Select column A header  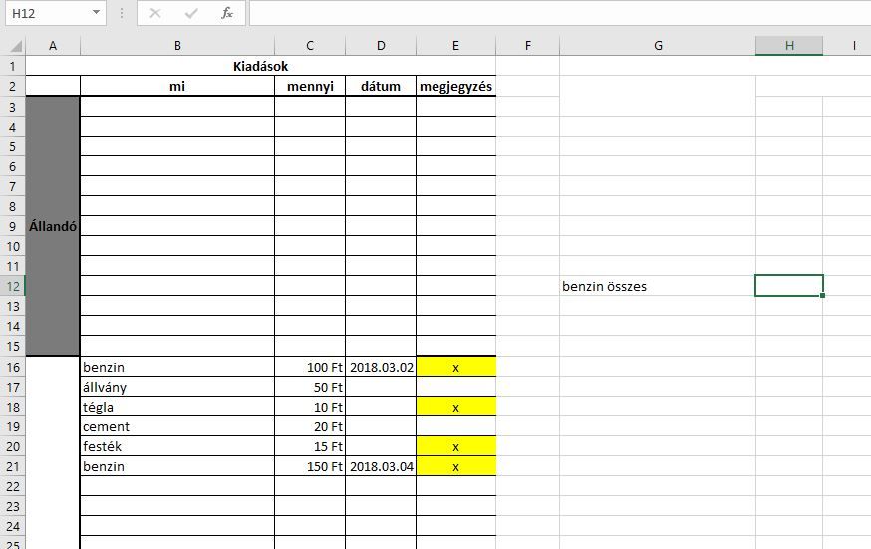(x=53, y=46)
